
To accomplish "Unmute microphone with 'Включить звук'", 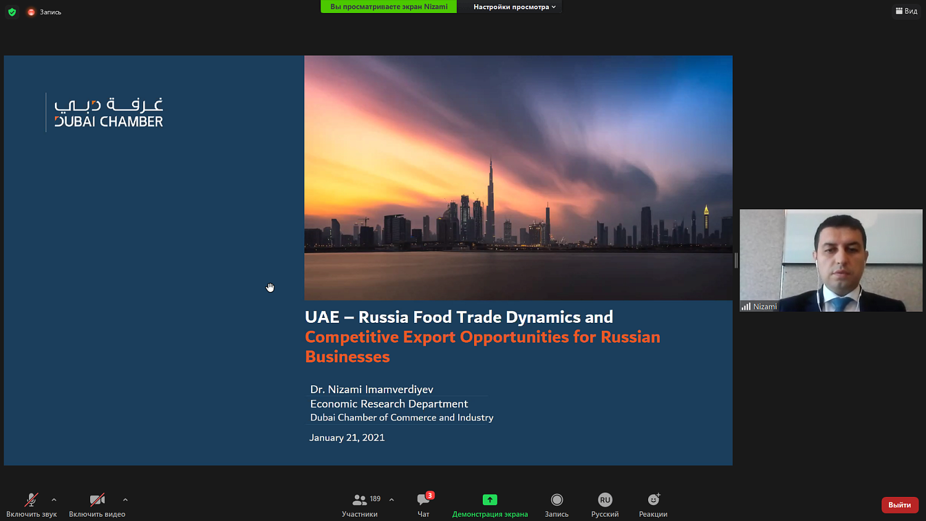I will (31, 505).
